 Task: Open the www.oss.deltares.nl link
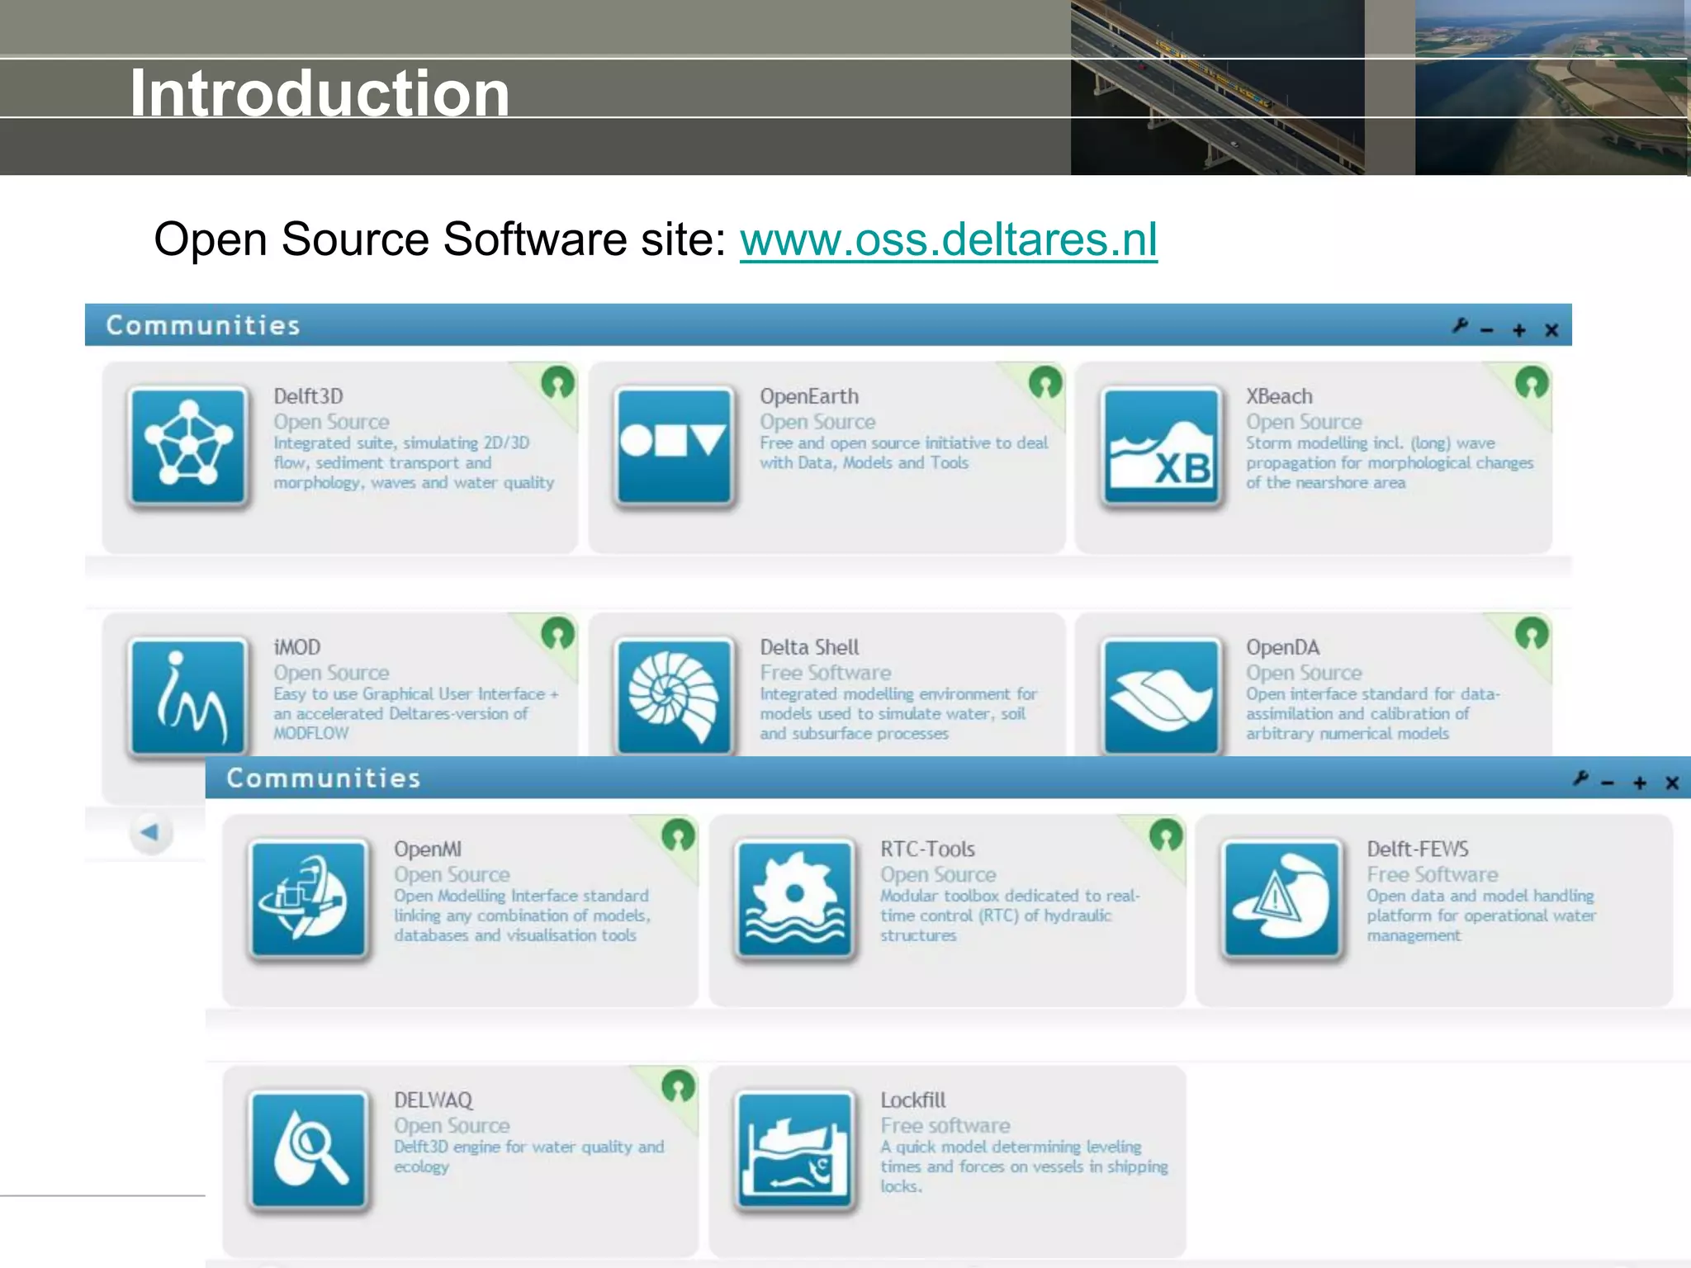coord(948,240)
